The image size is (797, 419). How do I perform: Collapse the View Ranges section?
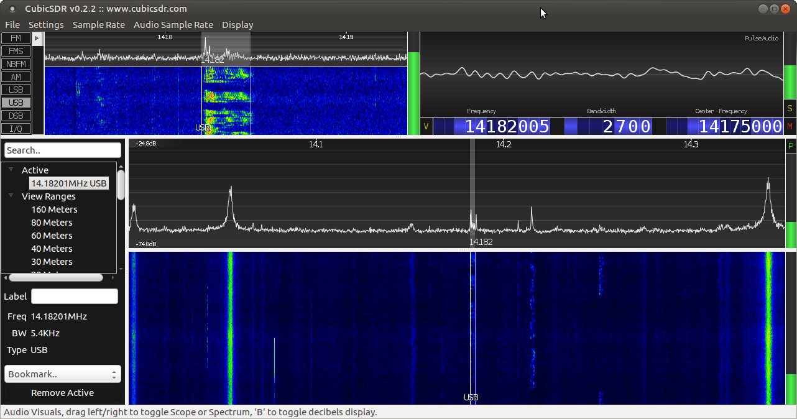[10, 196]
